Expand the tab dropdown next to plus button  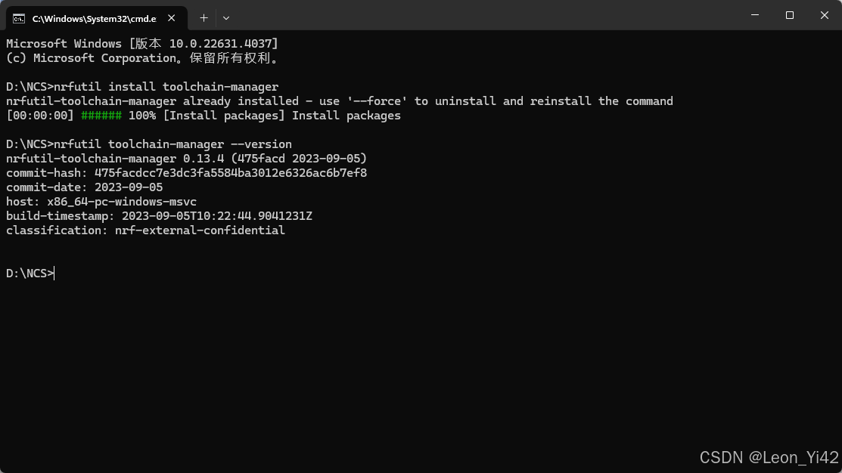(x=225, y=17)
